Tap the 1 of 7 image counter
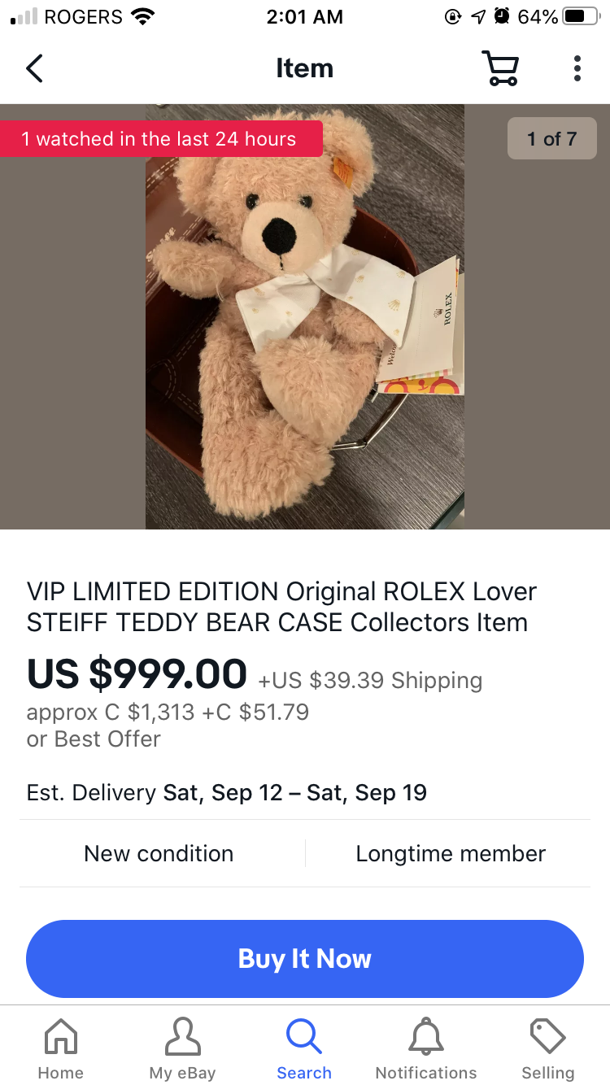The width and height of the screenshot is (610, 1085). coord(551,139)
